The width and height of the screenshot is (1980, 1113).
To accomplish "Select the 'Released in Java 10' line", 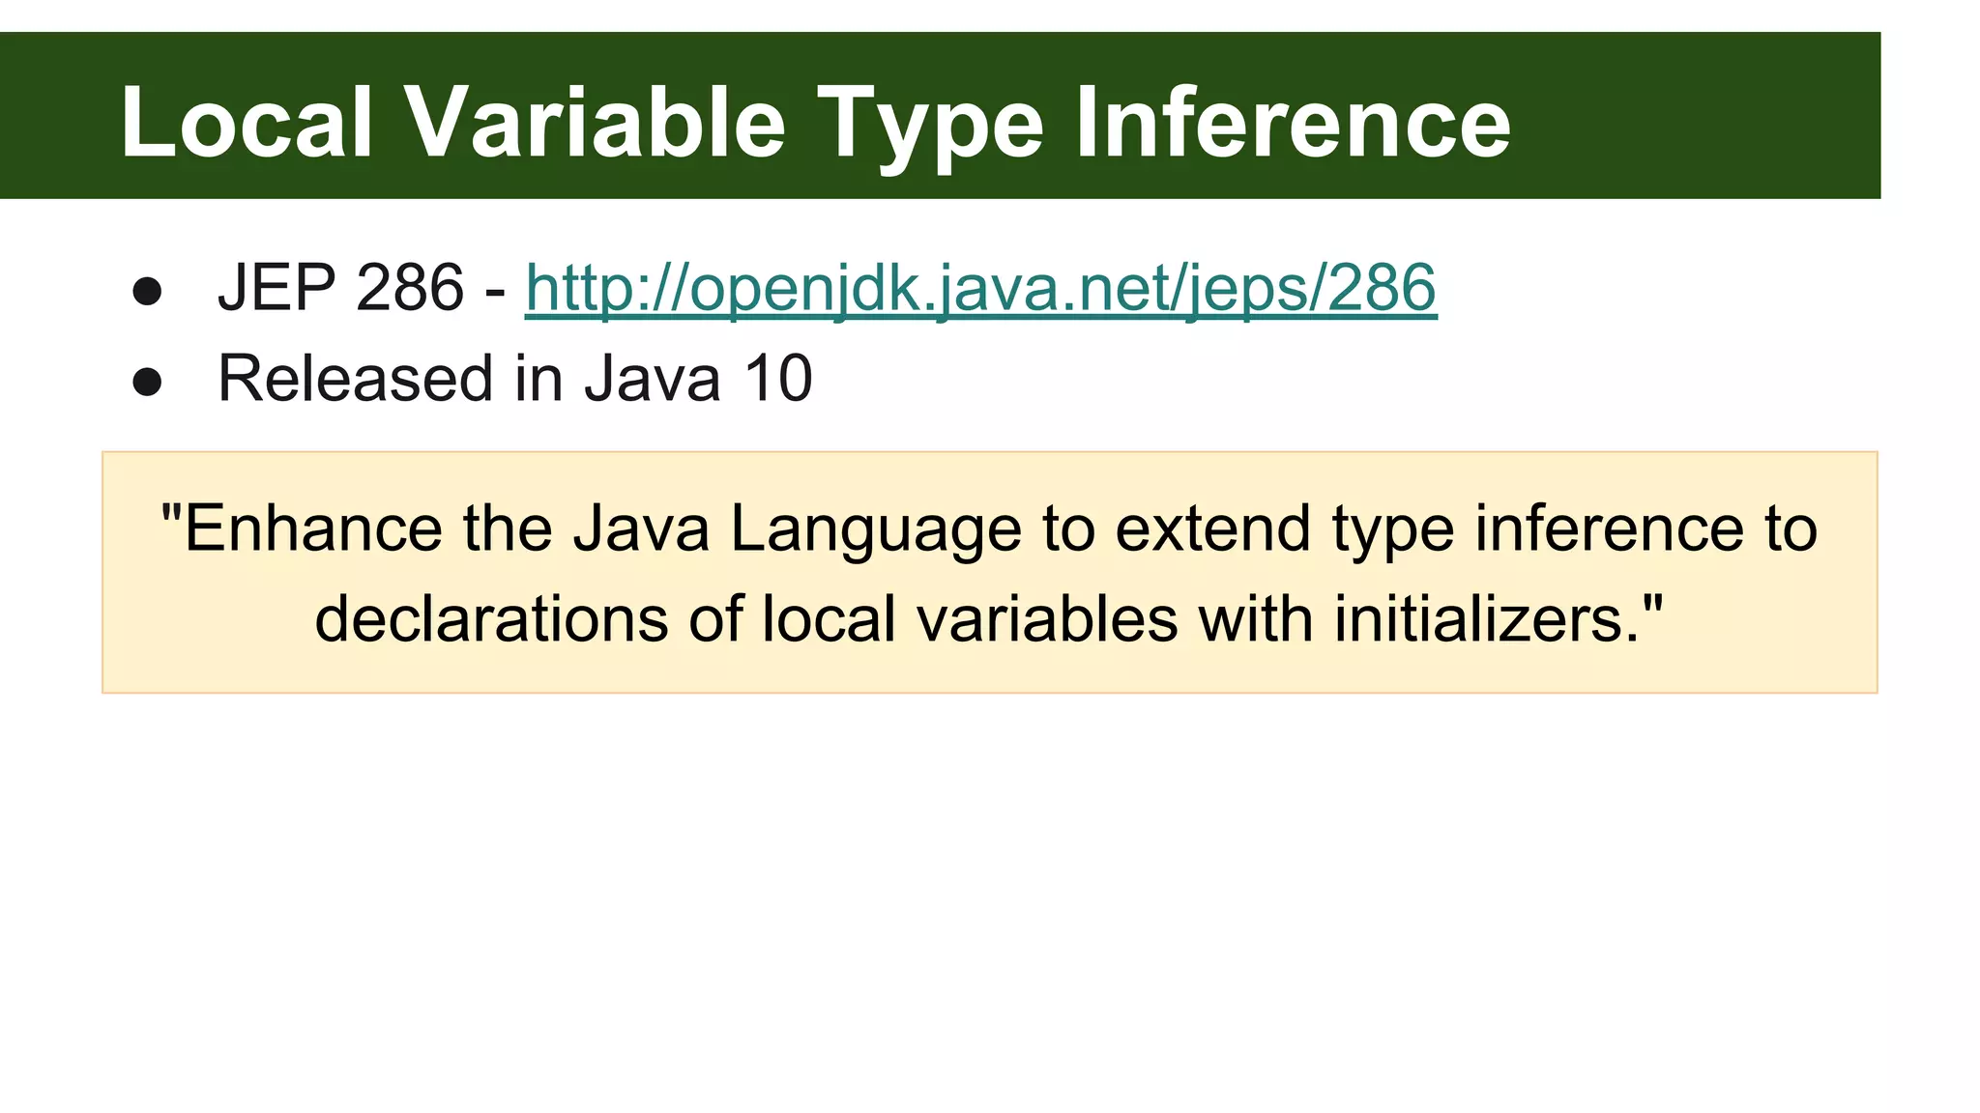I will tap(514, 378).
